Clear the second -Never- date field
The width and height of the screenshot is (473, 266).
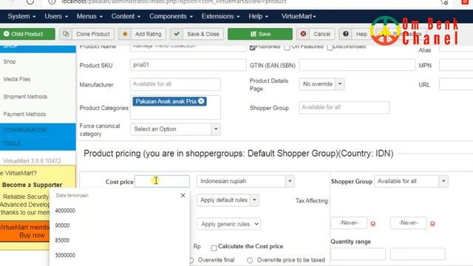(432, 223)
